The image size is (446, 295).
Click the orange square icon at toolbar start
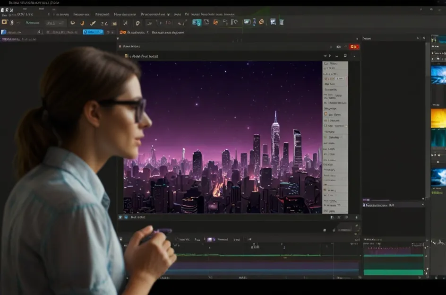pos(4,22)
